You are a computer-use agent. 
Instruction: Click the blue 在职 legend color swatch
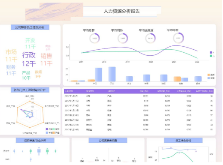(x=208, y=78)
